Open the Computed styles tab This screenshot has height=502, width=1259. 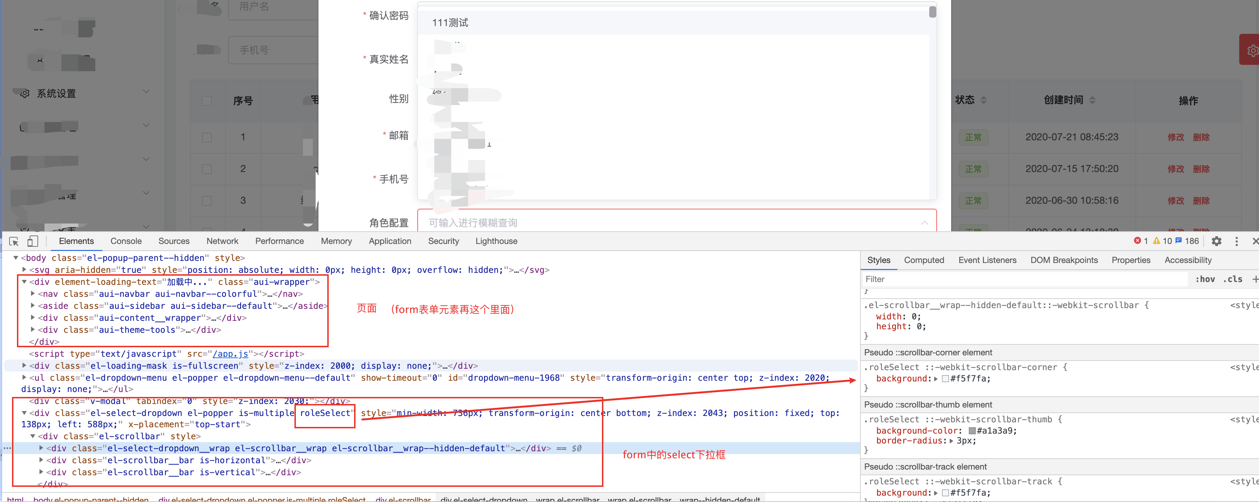pos(924,260)
